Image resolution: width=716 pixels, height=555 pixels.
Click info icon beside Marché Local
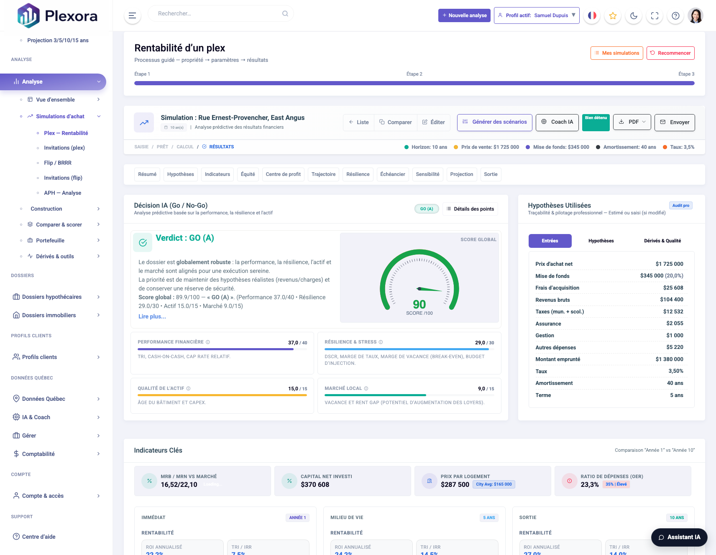pyautogui.click(x=366, y=388)
